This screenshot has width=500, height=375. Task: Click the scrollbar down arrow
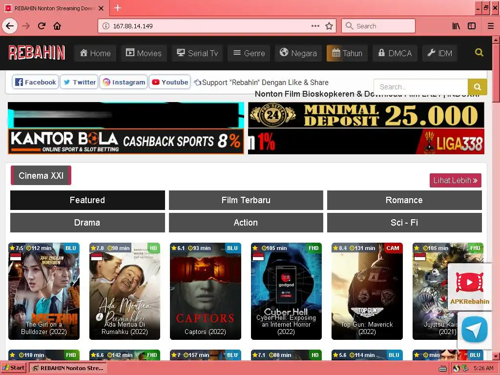point(496,356)
